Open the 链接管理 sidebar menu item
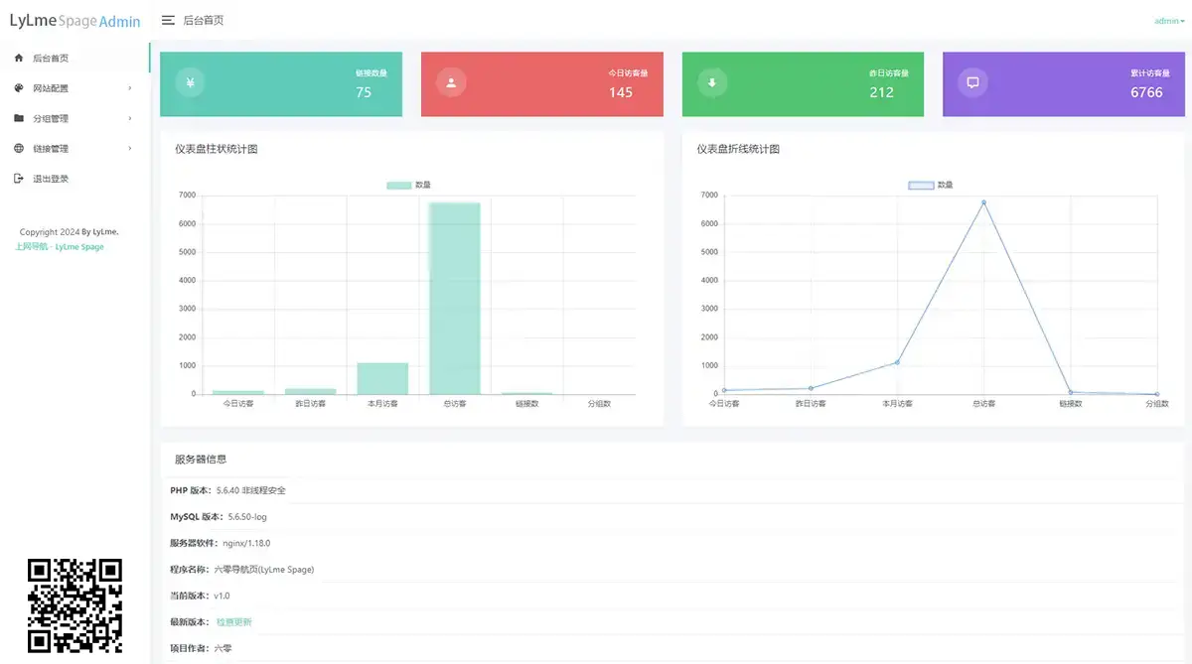 51,149
